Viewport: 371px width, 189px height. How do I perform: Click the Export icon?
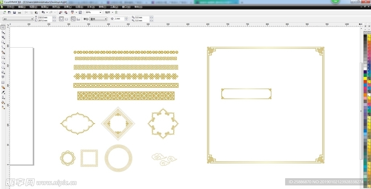(66, 12)
